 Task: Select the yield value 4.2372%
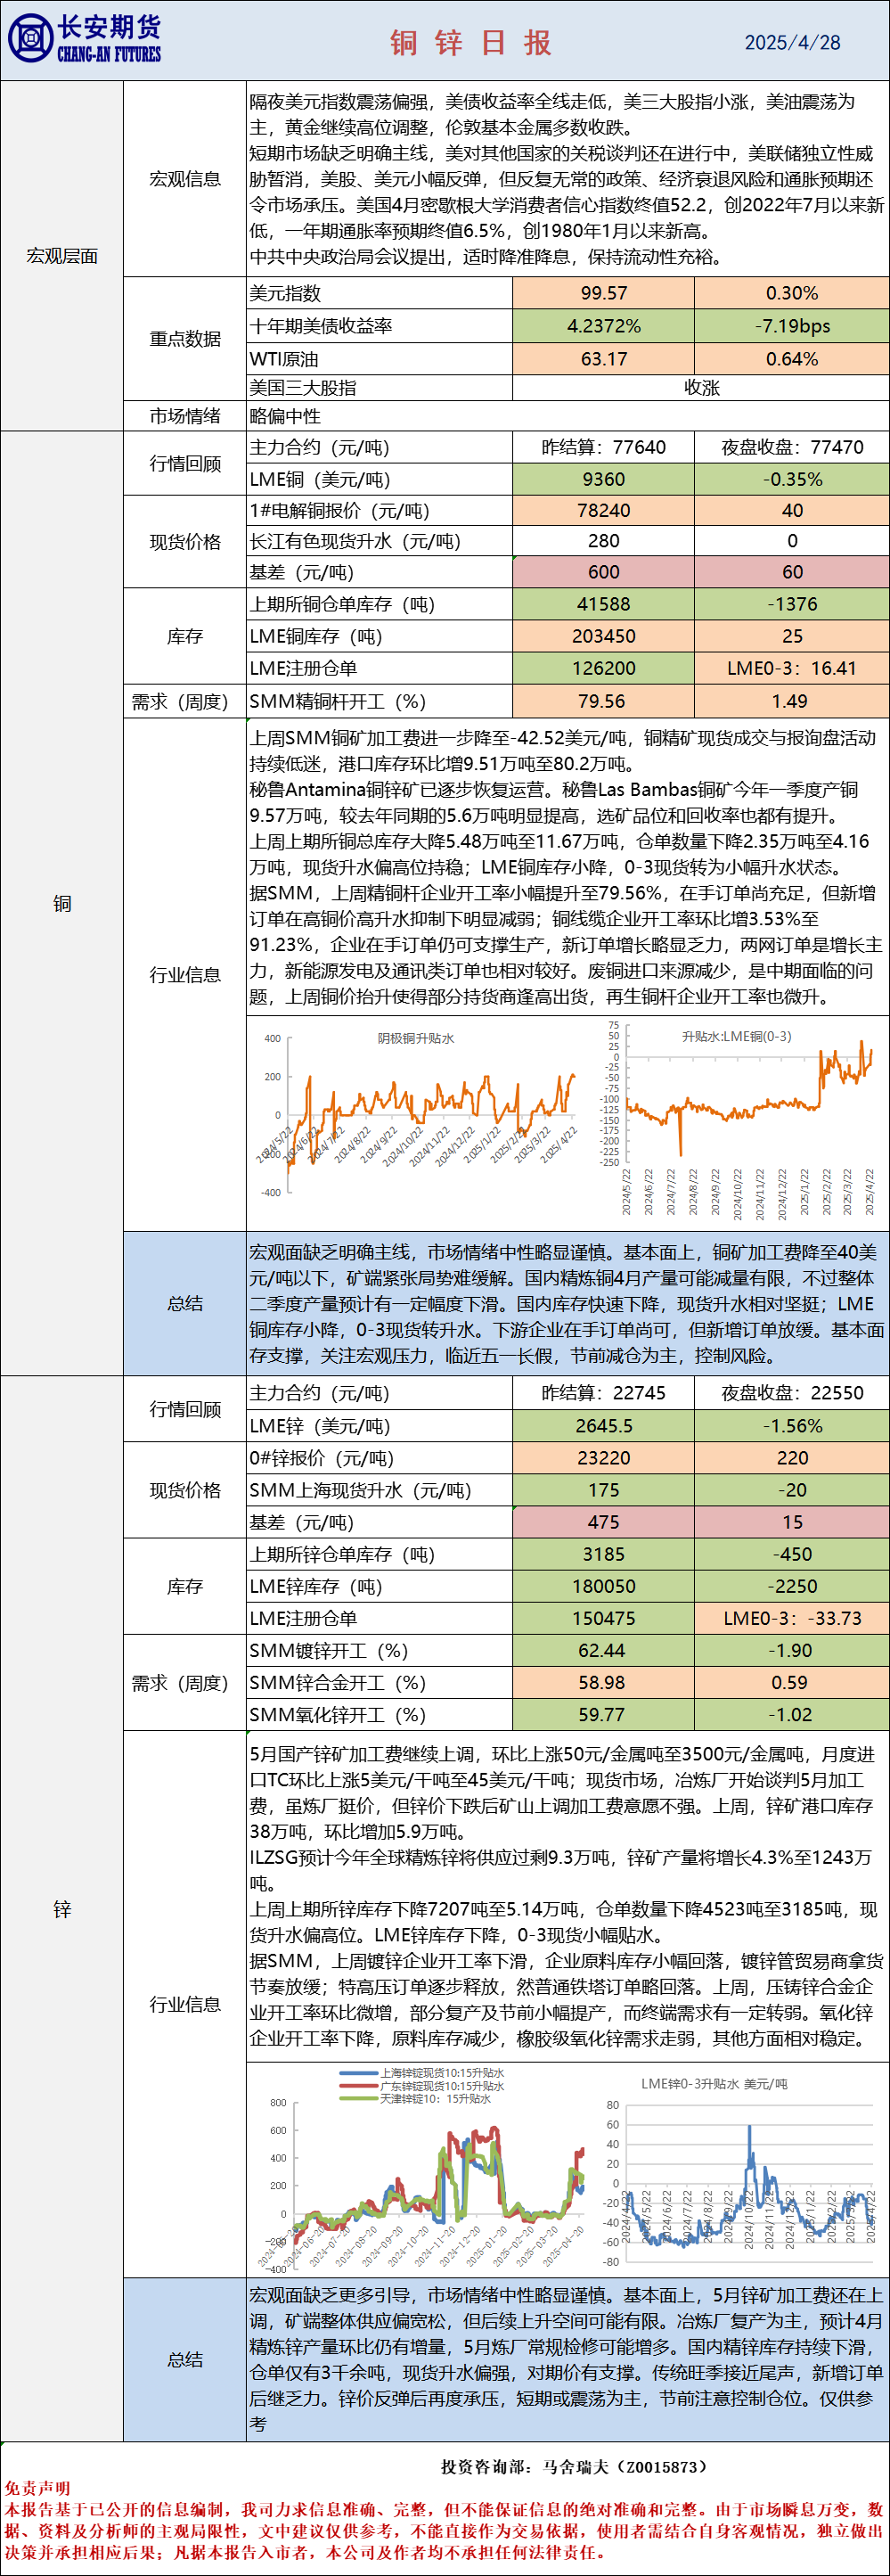click(x=604, y=326)
